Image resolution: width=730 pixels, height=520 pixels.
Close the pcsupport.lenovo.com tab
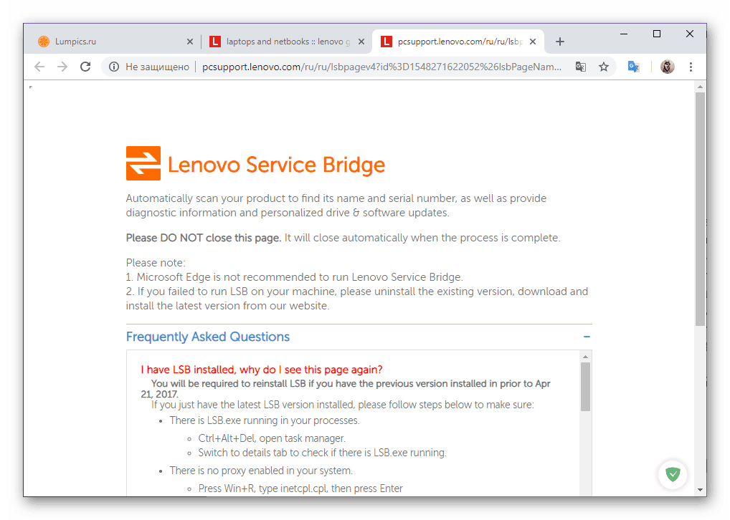click(533, 41)
